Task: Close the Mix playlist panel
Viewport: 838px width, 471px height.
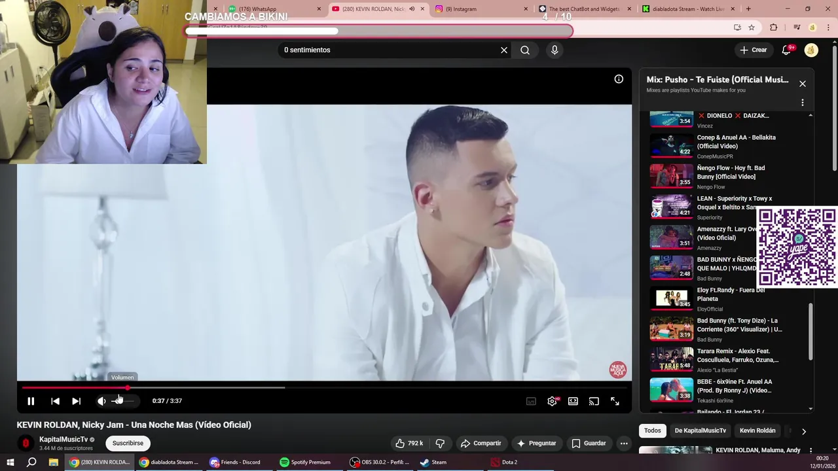Action: click(x=803, y=84)
